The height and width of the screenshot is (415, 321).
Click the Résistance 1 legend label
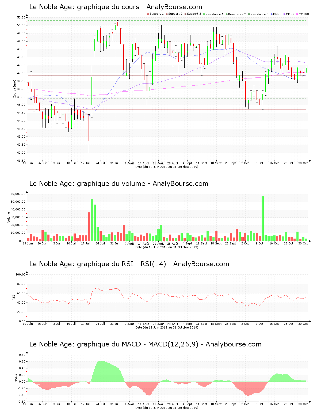point(215,14)
